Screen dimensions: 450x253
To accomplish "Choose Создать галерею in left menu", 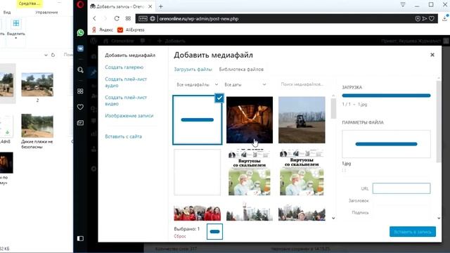I will pyautogui.click(x=124, y=67).
